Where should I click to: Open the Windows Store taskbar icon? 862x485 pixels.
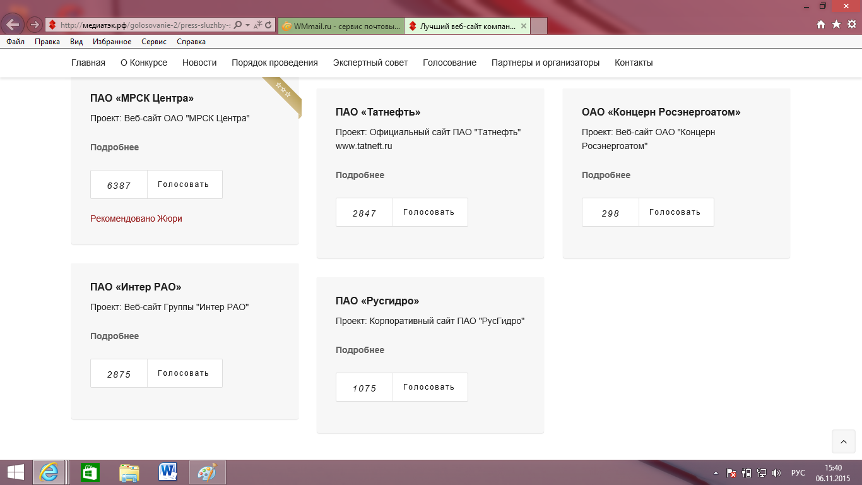[90, 472]
